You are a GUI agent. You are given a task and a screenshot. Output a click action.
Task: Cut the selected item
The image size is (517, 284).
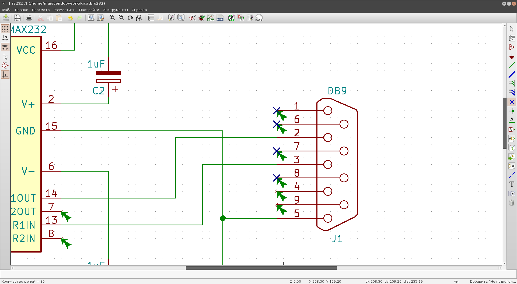point(41,18)
